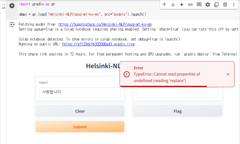Image resolution: width=240 pixels, height=144 pixels.
Task: Click the cell execution status checkmark
Action: [x=3, y=5]
